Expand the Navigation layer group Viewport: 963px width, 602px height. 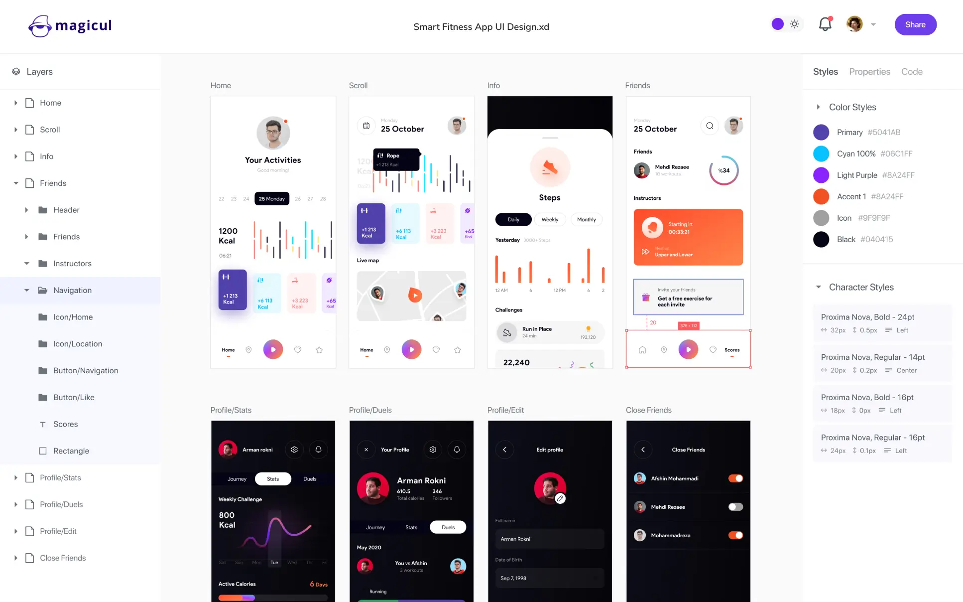coord(25,290)
